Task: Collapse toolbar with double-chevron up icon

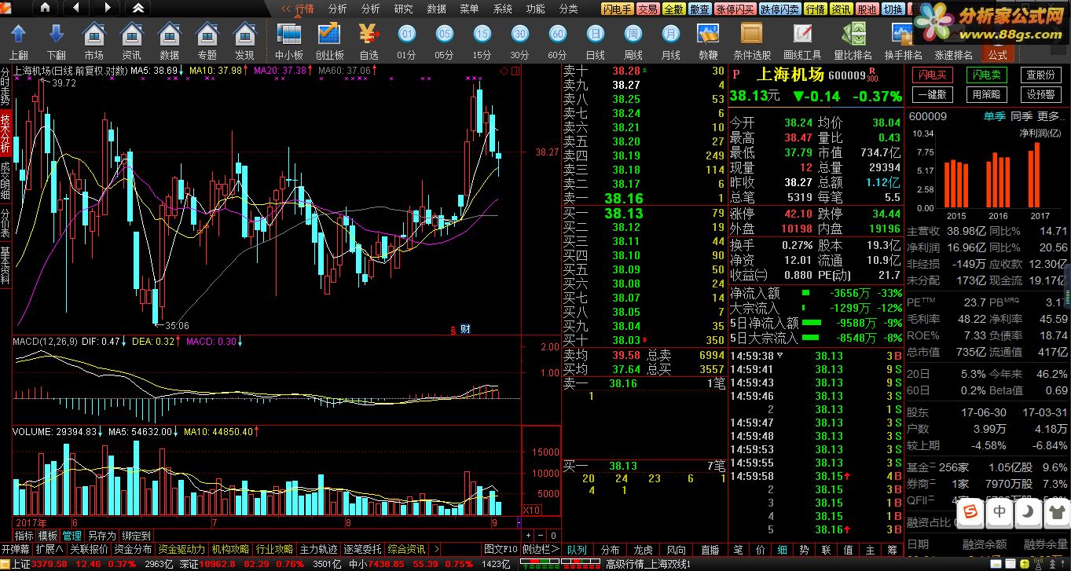Action: [x=138, y=8]
